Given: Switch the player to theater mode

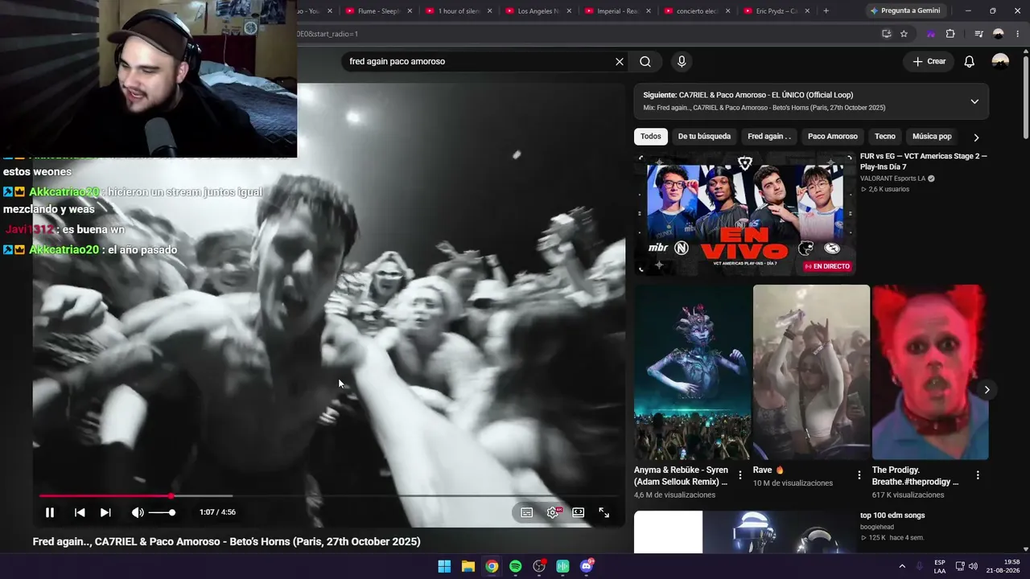Looking at the screenshot, I should [578, 512].
